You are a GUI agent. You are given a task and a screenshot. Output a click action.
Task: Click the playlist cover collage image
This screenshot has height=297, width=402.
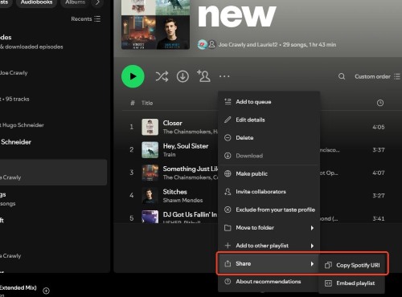pos(155,25)
